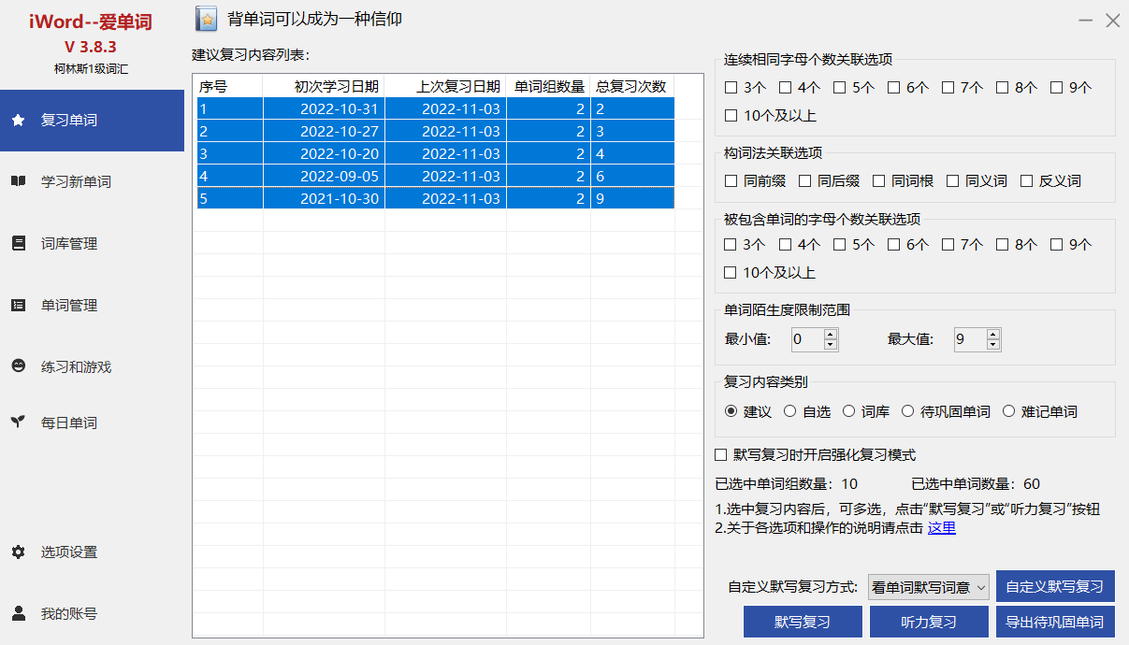Screen dimensions: 1129x645
Task: Click the gear icon for 选项设置
Action: click(18, 552)
